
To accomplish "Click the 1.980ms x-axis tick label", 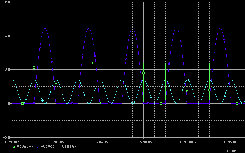I will coord(12,142).
